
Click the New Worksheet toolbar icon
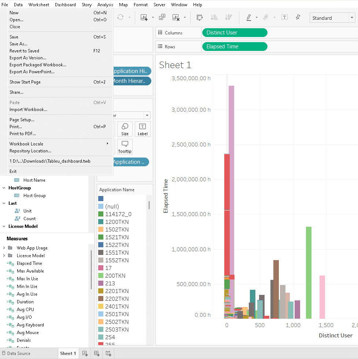(x=144, y=18)
